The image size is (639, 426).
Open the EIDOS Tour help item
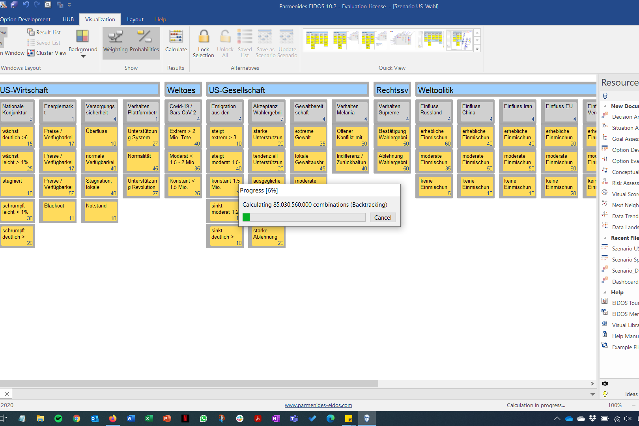pos(620,303)
